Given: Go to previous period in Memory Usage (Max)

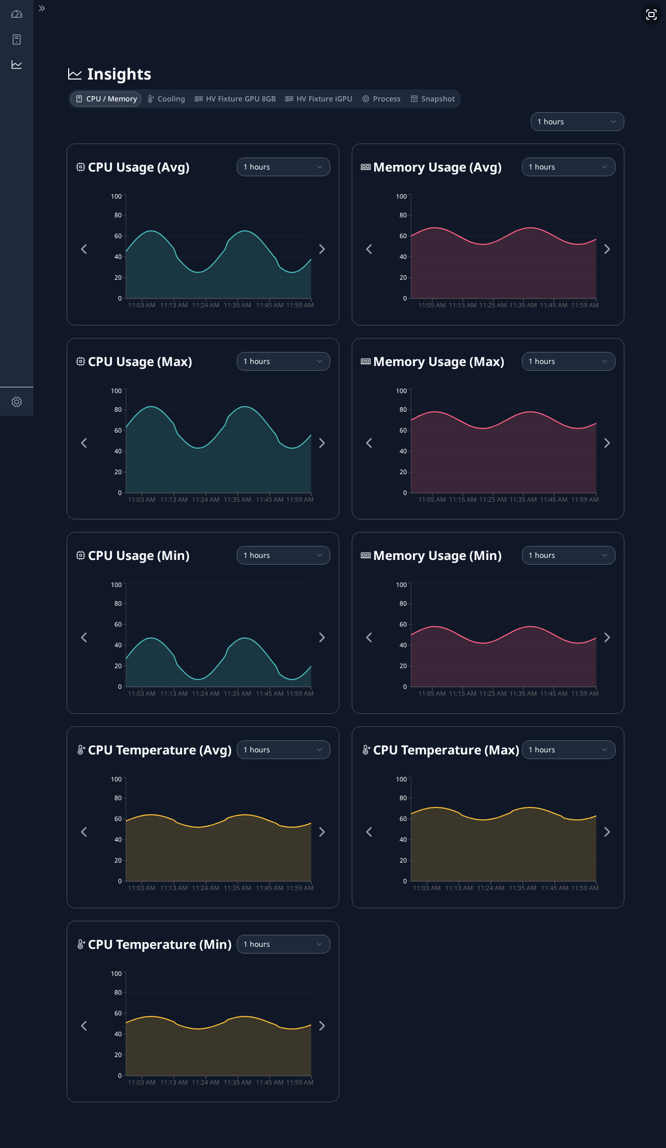Looking at the screenshot, I should pyautogui.click(x=369, y=443).
